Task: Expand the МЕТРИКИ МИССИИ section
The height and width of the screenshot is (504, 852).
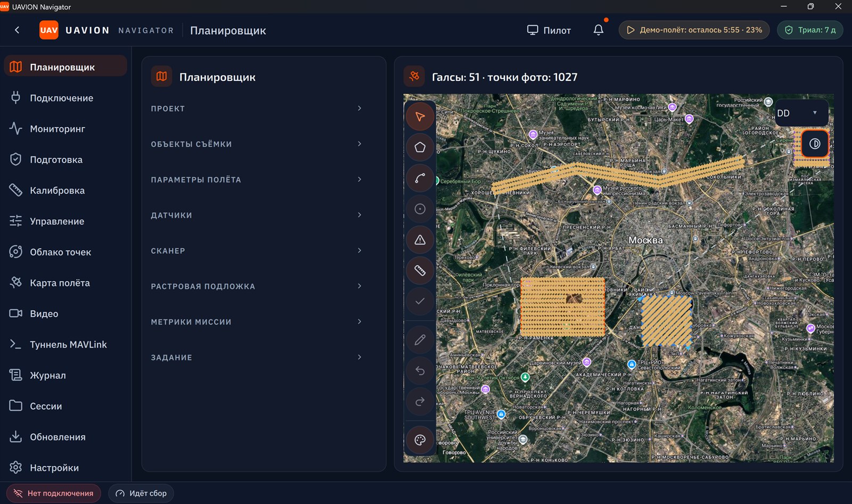Action: pyautogui.click(x=257, y=322)
